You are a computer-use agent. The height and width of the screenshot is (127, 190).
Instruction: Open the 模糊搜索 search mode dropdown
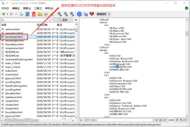coord(103,14)
